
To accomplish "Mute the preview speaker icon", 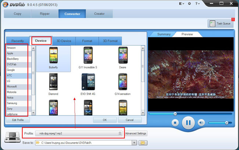I will (201, 122).
